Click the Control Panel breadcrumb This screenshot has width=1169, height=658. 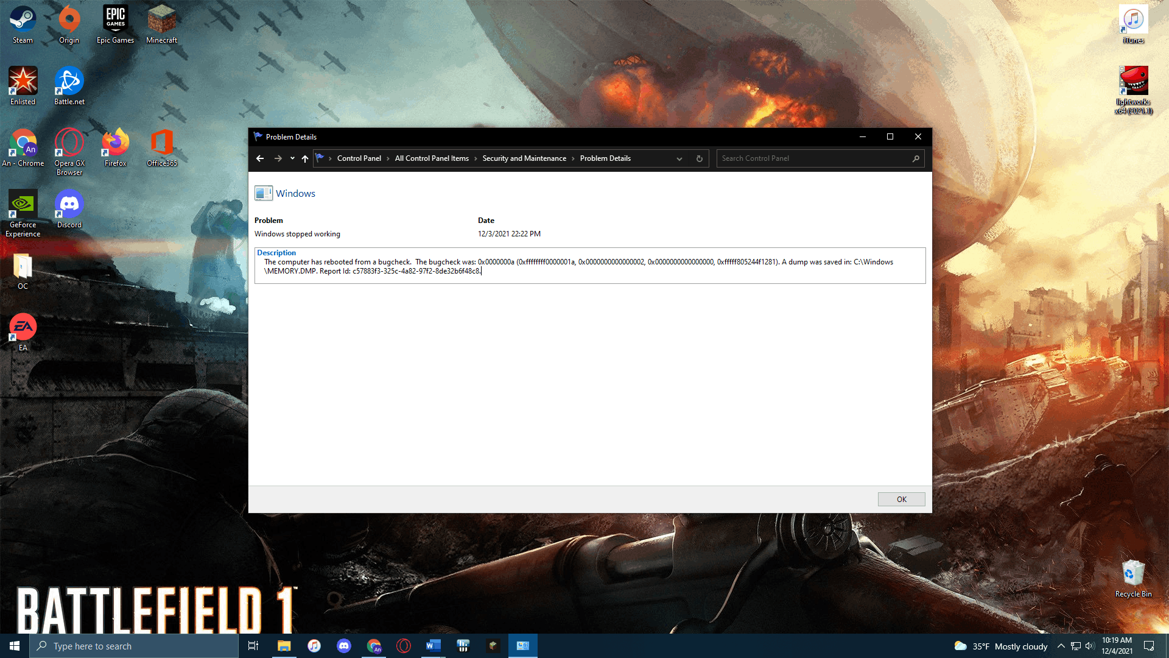pos(359,158)
